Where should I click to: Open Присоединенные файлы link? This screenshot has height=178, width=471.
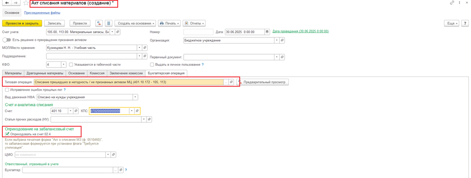[42, 13]
